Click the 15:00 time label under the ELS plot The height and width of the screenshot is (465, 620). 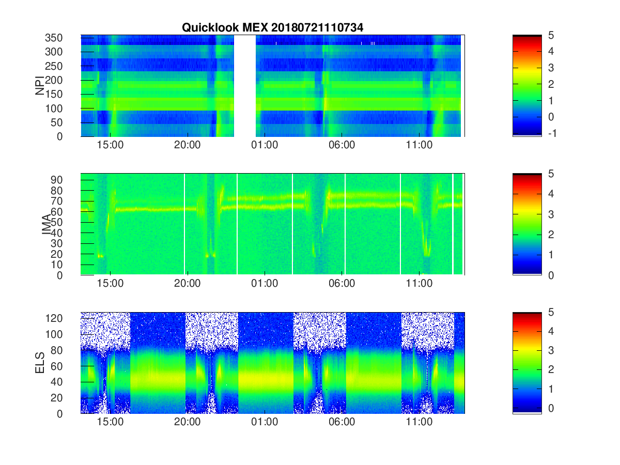[110, 422]
